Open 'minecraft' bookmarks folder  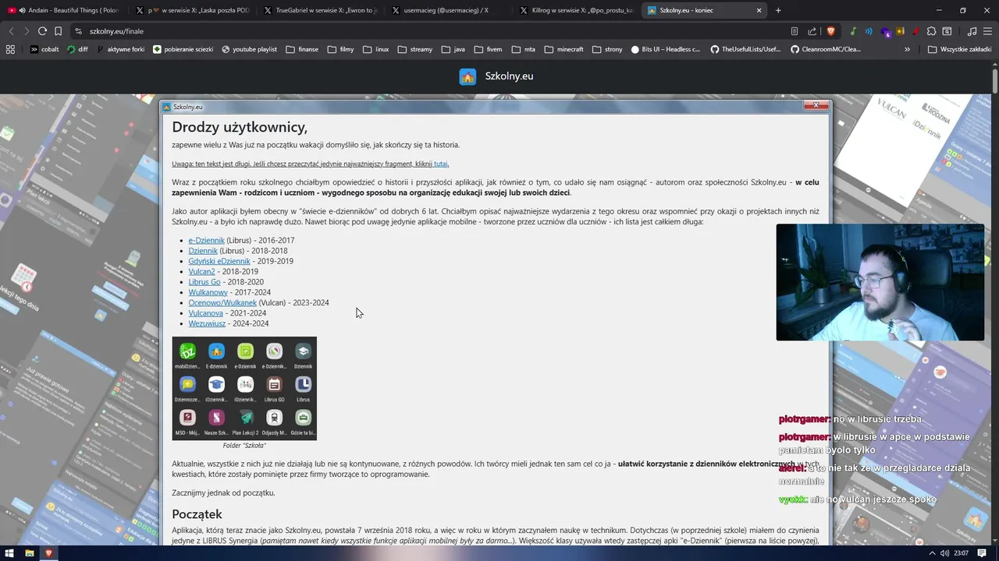563,49
